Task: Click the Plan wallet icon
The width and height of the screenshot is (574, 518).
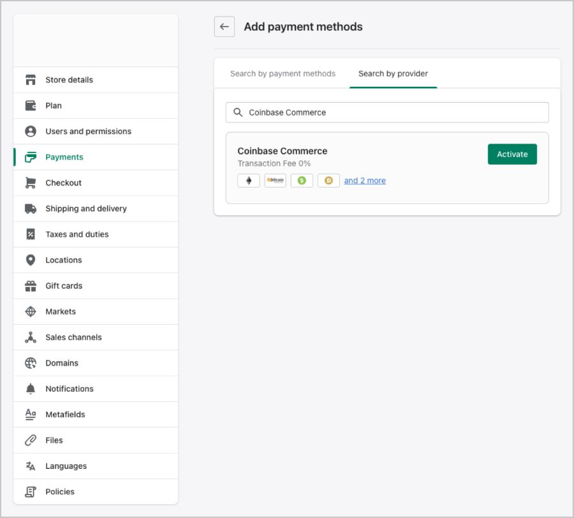Action: (x=31, y=105)
